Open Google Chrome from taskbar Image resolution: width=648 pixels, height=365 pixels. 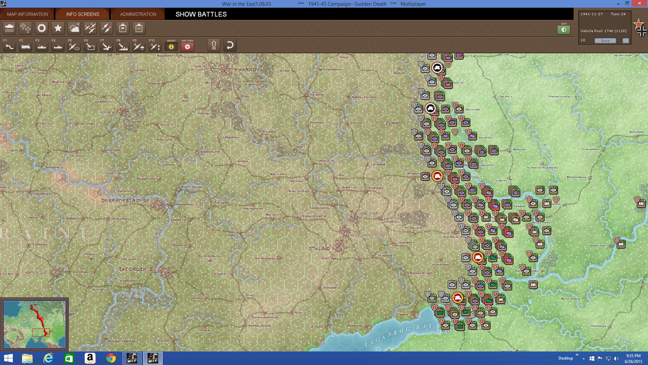click(x=111, y=358)
